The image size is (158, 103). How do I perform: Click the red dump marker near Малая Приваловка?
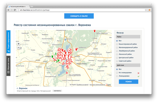pos(94,31)
